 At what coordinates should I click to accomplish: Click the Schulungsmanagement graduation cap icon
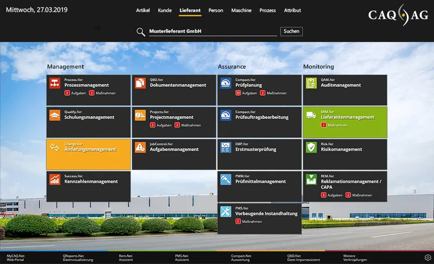[55, 115]
